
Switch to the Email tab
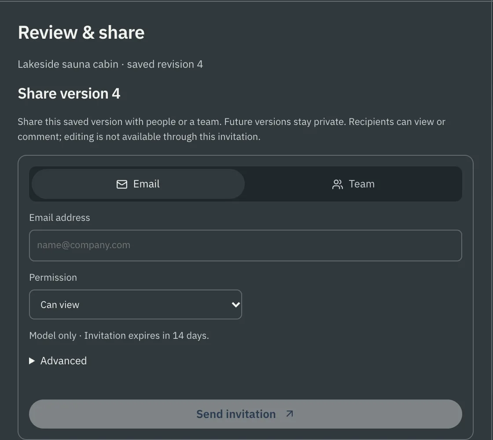tap(138, 184)
